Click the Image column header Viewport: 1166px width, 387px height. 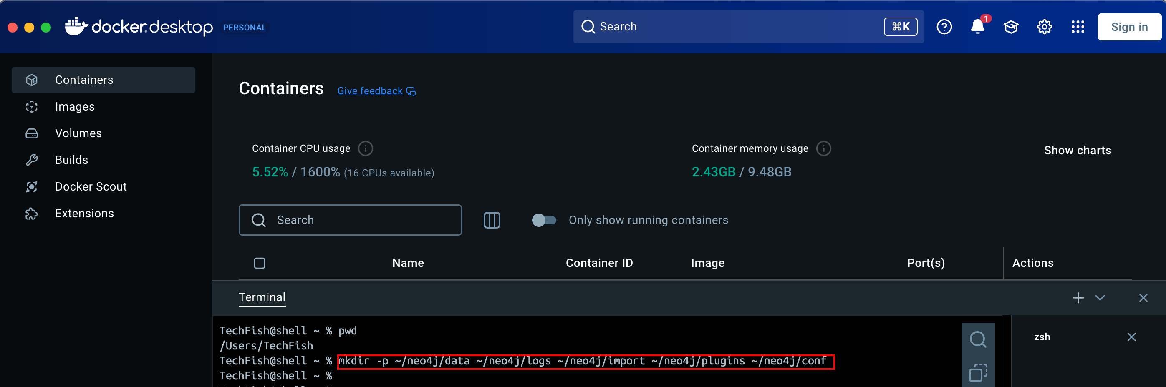coord(707,263)
